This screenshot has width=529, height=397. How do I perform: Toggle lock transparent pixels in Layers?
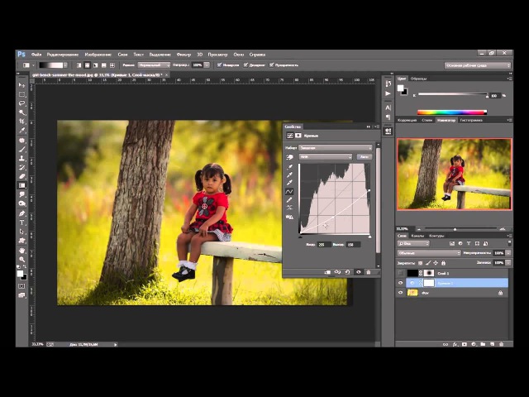pos(421,263)
